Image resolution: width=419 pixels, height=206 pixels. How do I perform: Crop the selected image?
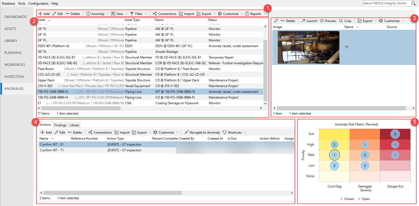pos(345,21)
